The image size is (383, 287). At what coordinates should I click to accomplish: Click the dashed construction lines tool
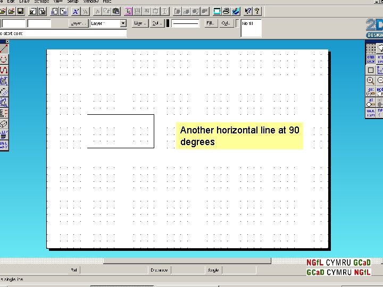click(4, 91)
